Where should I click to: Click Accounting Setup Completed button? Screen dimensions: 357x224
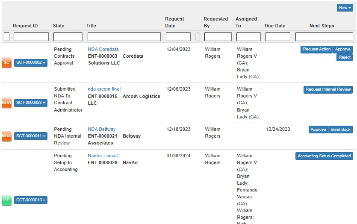click(324, 156)
